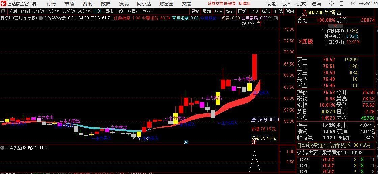Expand the indicator dropdown beside DP趋势操盘

[41, 18]
